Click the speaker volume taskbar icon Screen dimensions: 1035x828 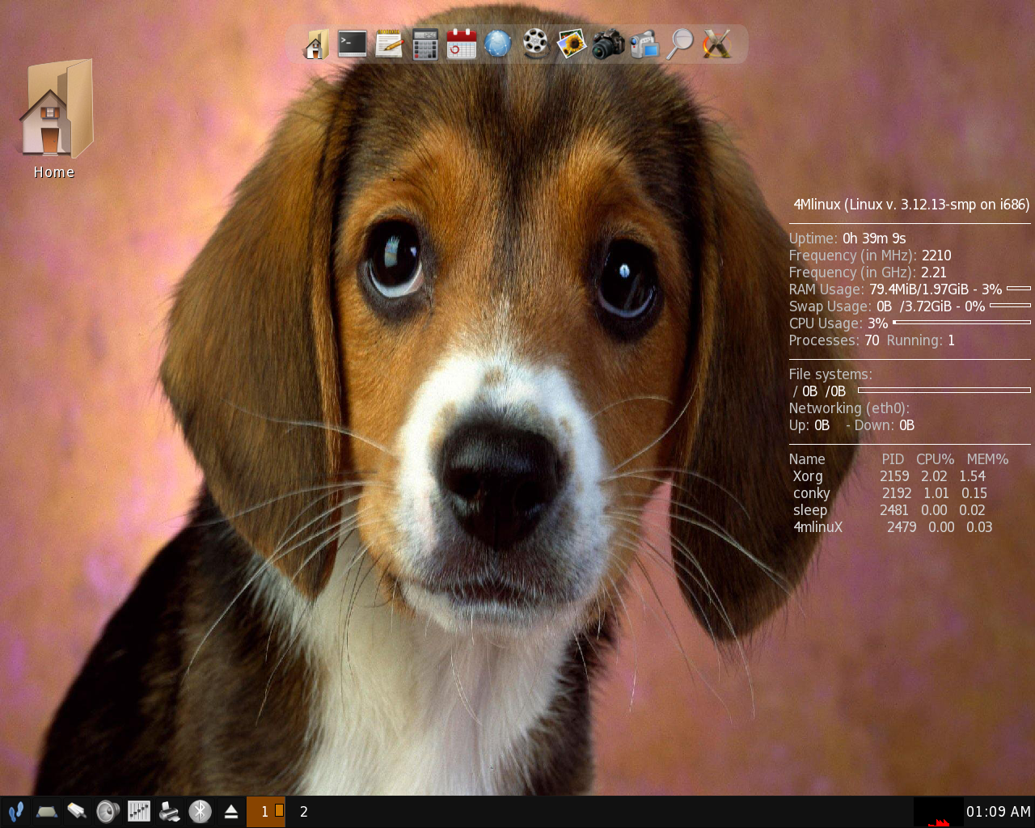(108, 811)
